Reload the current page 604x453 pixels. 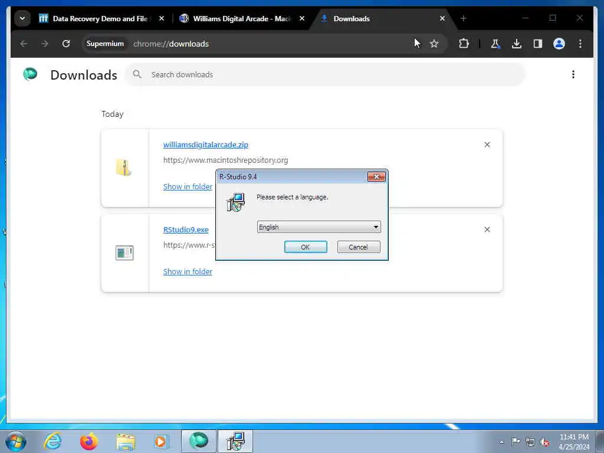66,44
